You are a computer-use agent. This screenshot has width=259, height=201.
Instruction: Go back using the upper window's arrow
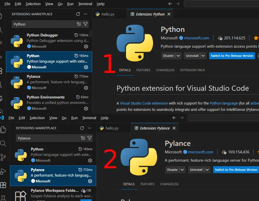[x=170, y=4]
